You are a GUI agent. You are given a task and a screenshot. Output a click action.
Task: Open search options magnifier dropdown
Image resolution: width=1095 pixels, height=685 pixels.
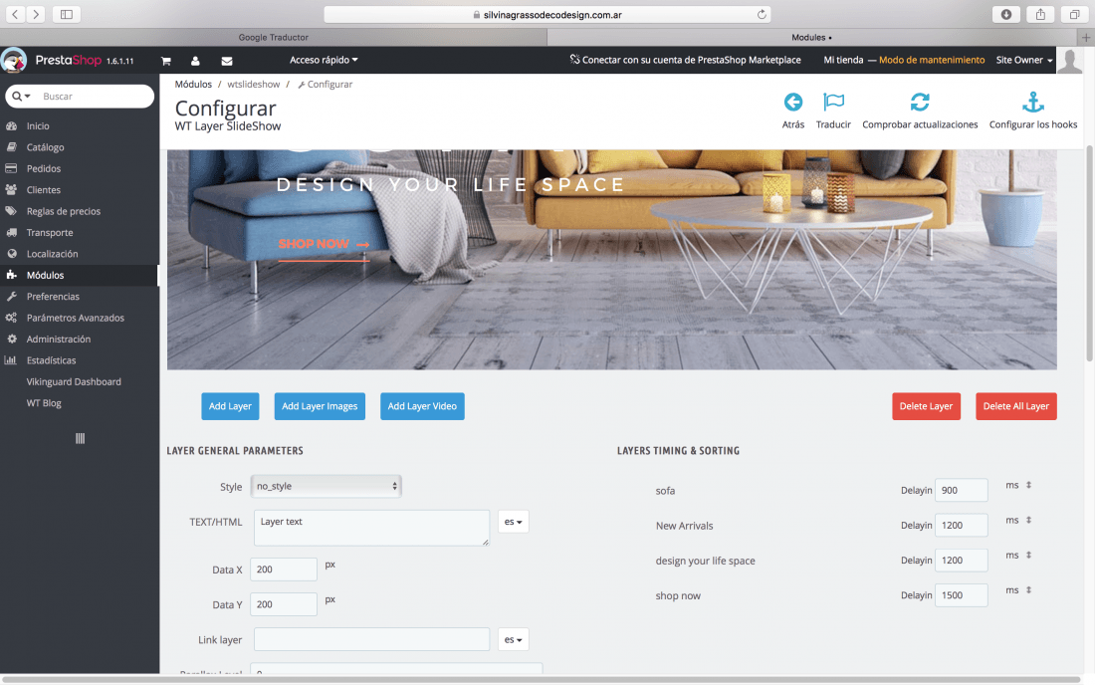pos(22,97)
